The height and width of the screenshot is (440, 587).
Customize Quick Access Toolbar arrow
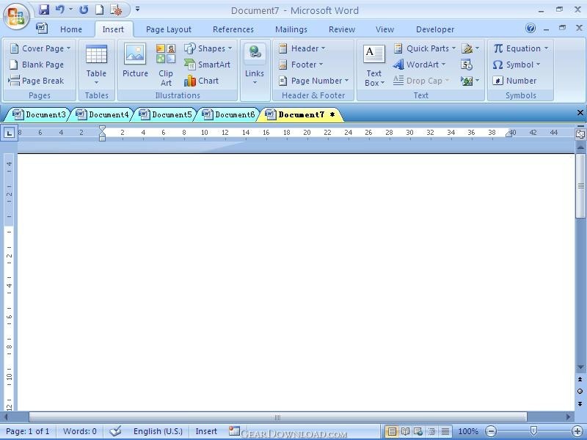click(x=137, y=9)
